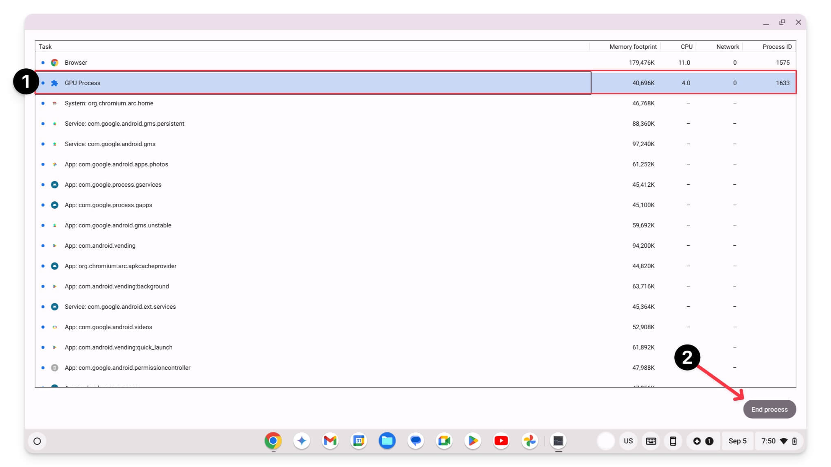This screenshot has height=467, width=831.
Task: Select the Browser task row
Action: pyautogui.click(x=415, y=63)
